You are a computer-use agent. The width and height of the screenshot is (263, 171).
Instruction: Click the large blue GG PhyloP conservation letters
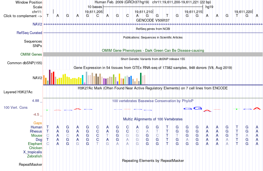click(193, 108)
